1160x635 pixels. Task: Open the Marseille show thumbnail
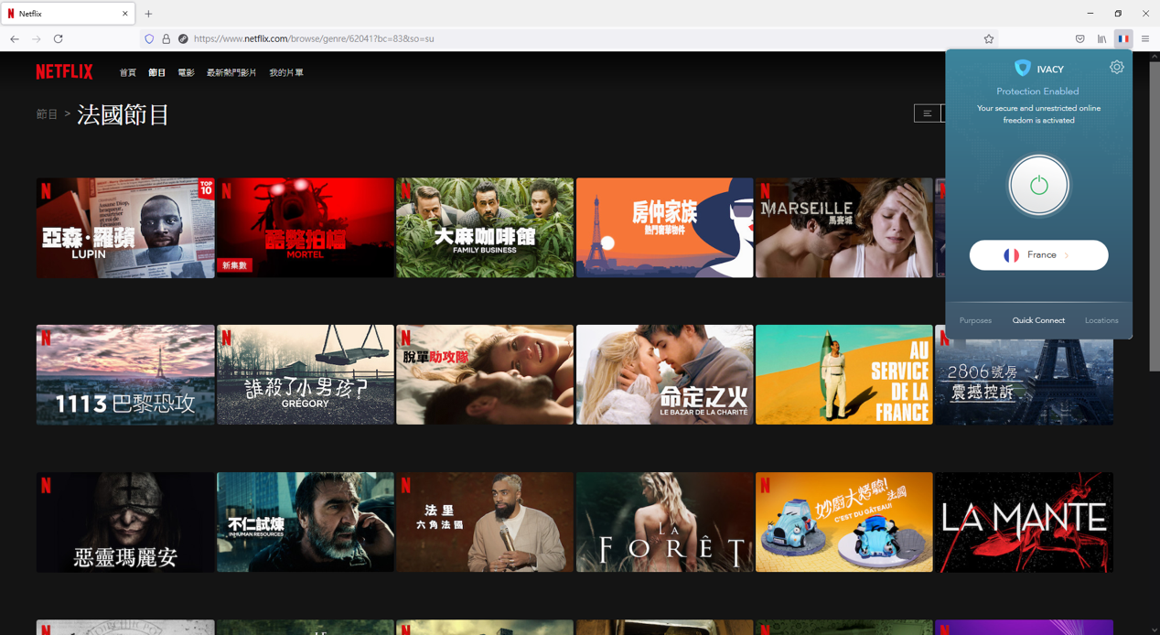[x=843, y=228]
